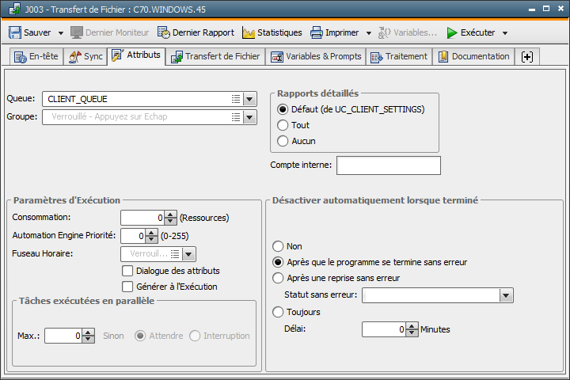Open the Exécuter options arrow
This screenshot has width=570, height=380.
point(505,33)
